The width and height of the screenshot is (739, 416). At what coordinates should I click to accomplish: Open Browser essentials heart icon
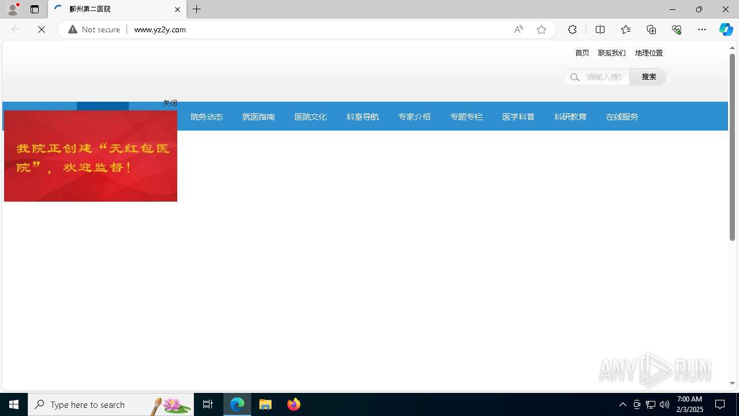coord(677,29)
